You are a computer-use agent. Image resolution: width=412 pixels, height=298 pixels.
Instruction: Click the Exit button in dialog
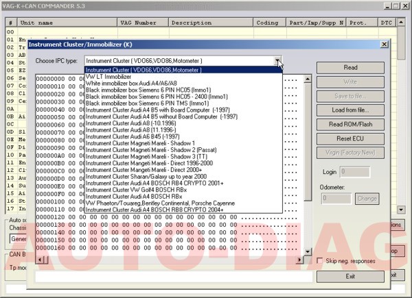350,277
